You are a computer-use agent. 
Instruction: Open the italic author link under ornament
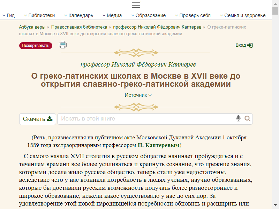pos(138,64)
